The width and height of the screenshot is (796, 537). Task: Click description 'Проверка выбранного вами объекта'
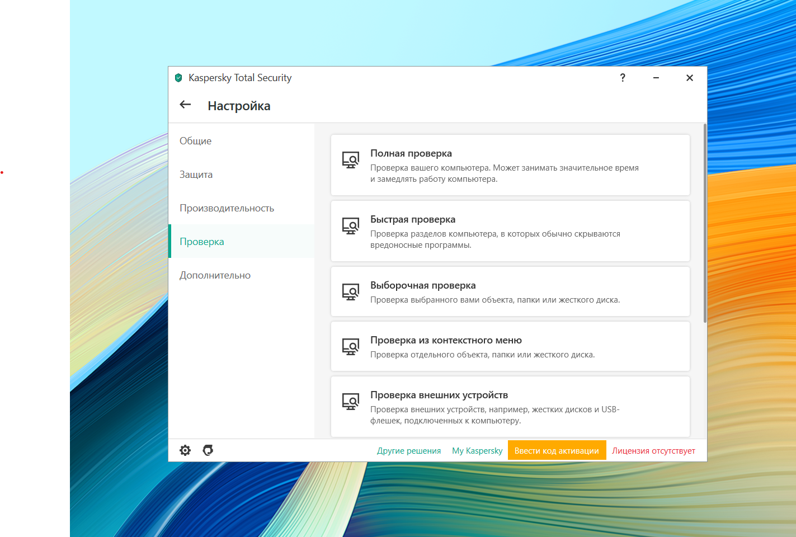[495, 300]
